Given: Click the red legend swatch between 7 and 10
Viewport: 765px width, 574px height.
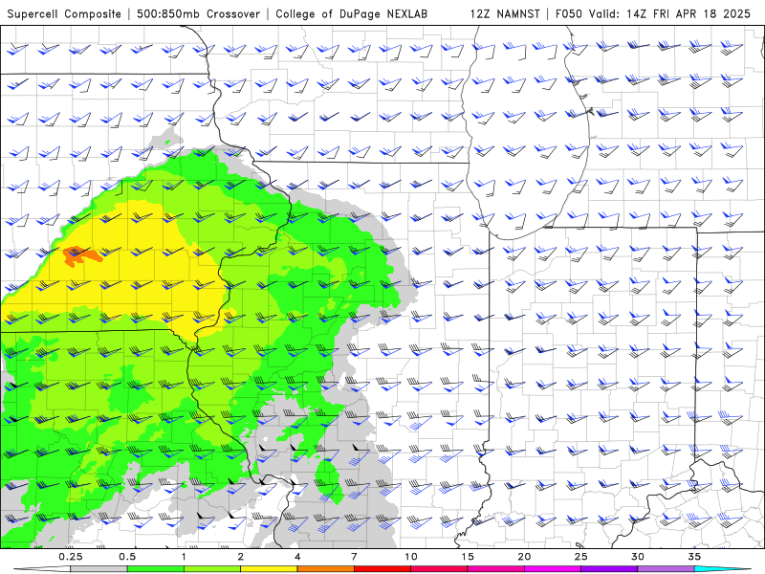Looking at the screenshot, I should 382,569.
